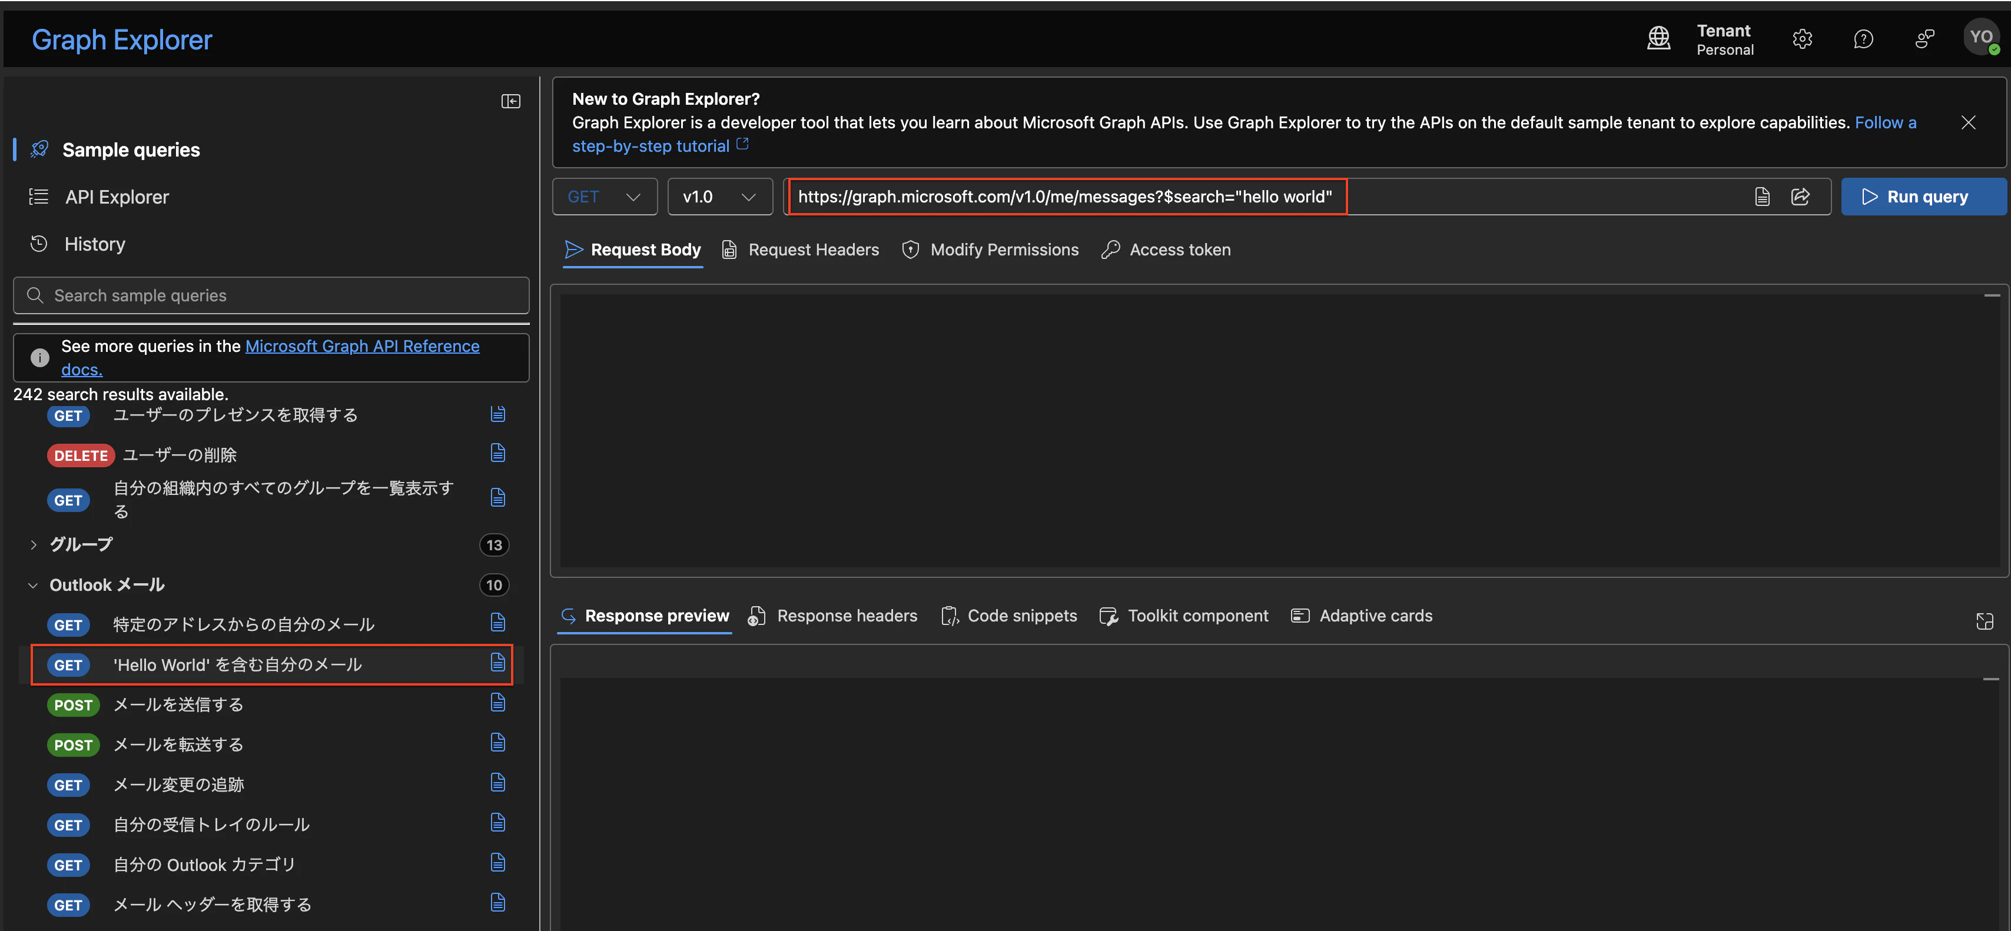The image size is (2011, 931).
Task: Open docs icon for ユーザーの削除
Action: pos(498,453)
